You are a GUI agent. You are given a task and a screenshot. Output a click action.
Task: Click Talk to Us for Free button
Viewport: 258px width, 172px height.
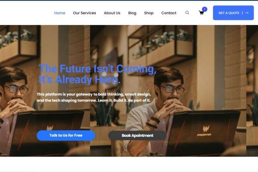pyautogui.click(x=66, y=135)
